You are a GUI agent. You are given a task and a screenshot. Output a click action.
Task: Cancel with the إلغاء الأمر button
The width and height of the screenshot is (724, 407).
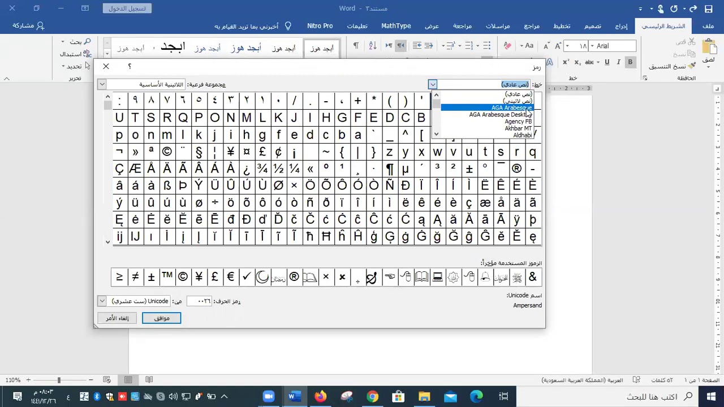(x=117, y=318)
